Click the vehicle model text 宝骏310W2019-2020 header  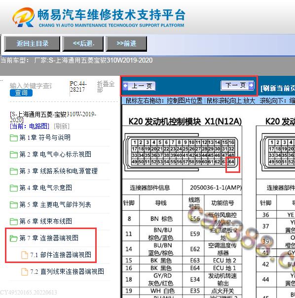pyautogui.click(x=76, y=61)
